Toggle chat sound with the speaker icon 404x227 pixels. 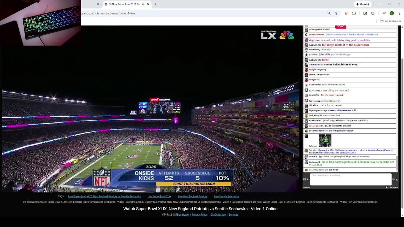click(x=387, y=187)
